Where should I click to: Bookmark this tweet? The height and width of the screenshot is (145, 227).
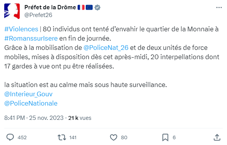point(165,137)
